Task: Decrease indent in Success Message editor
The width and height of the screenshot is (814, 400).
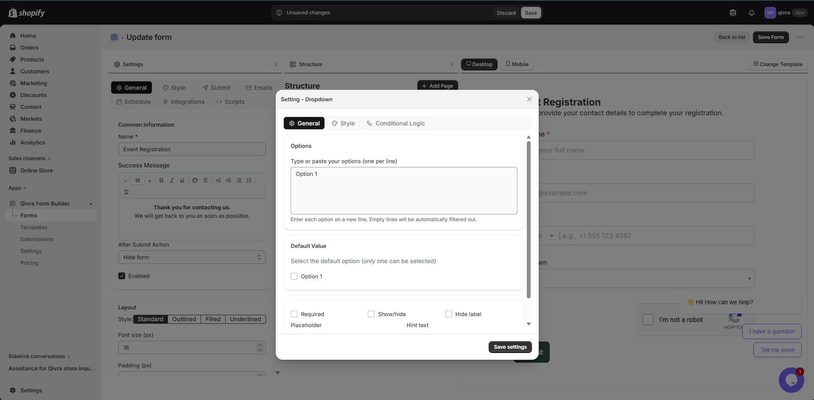Action: (228, 181)
